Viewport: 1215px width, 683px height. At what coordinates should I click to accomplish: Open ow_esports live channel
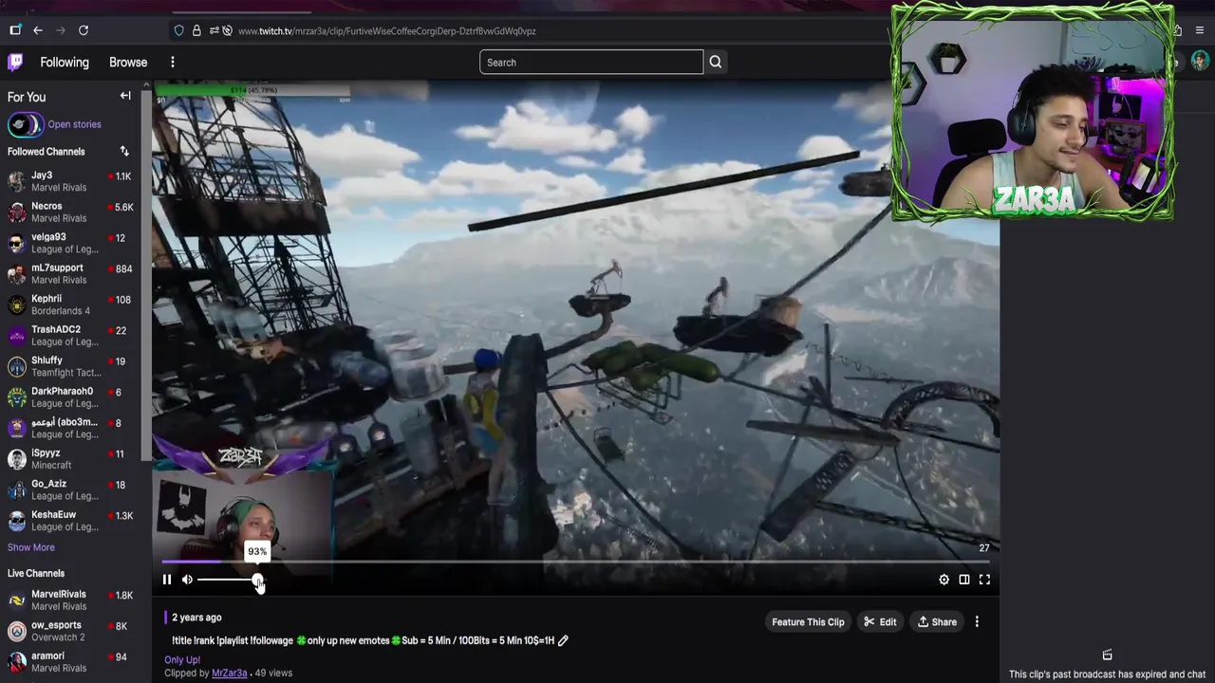tap(70, 631)
